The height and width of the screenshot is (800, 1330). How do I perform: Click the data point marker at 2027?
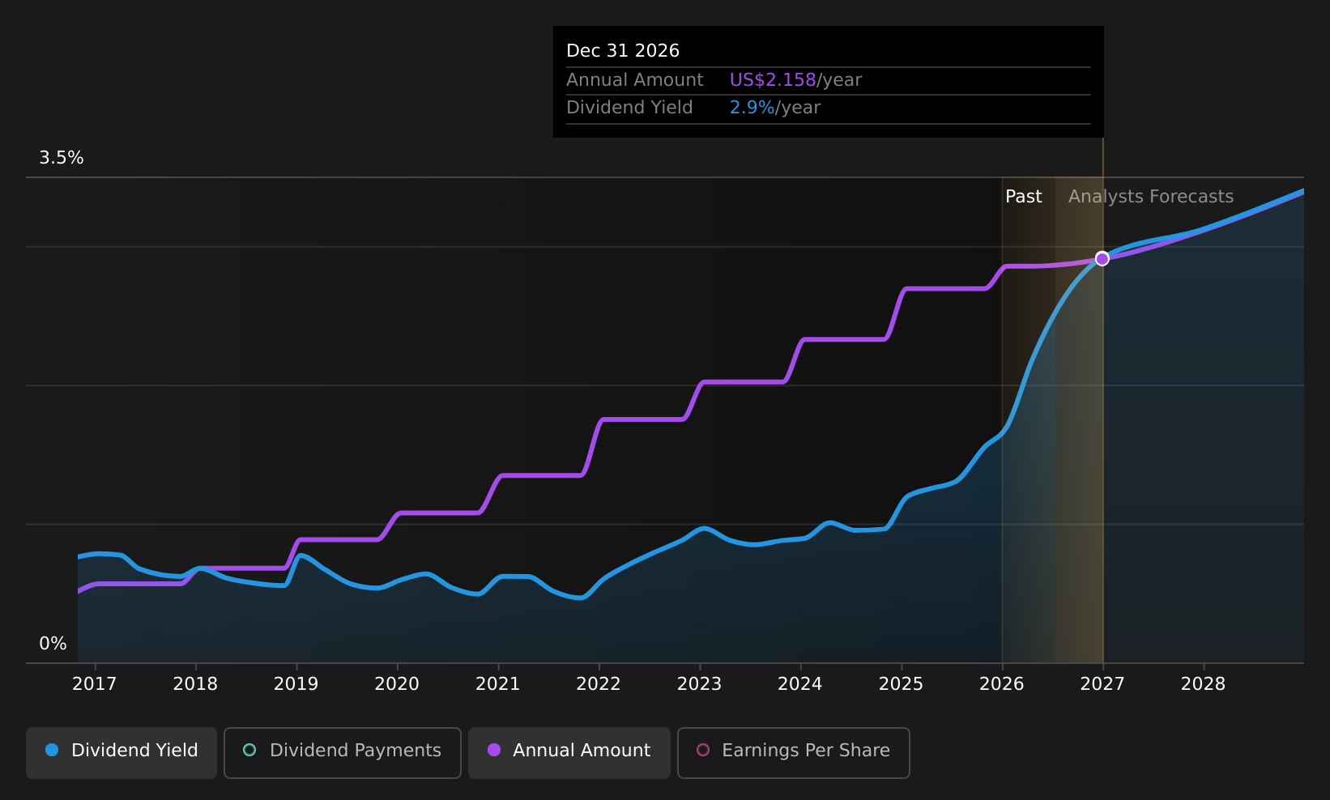point(1102,258)
